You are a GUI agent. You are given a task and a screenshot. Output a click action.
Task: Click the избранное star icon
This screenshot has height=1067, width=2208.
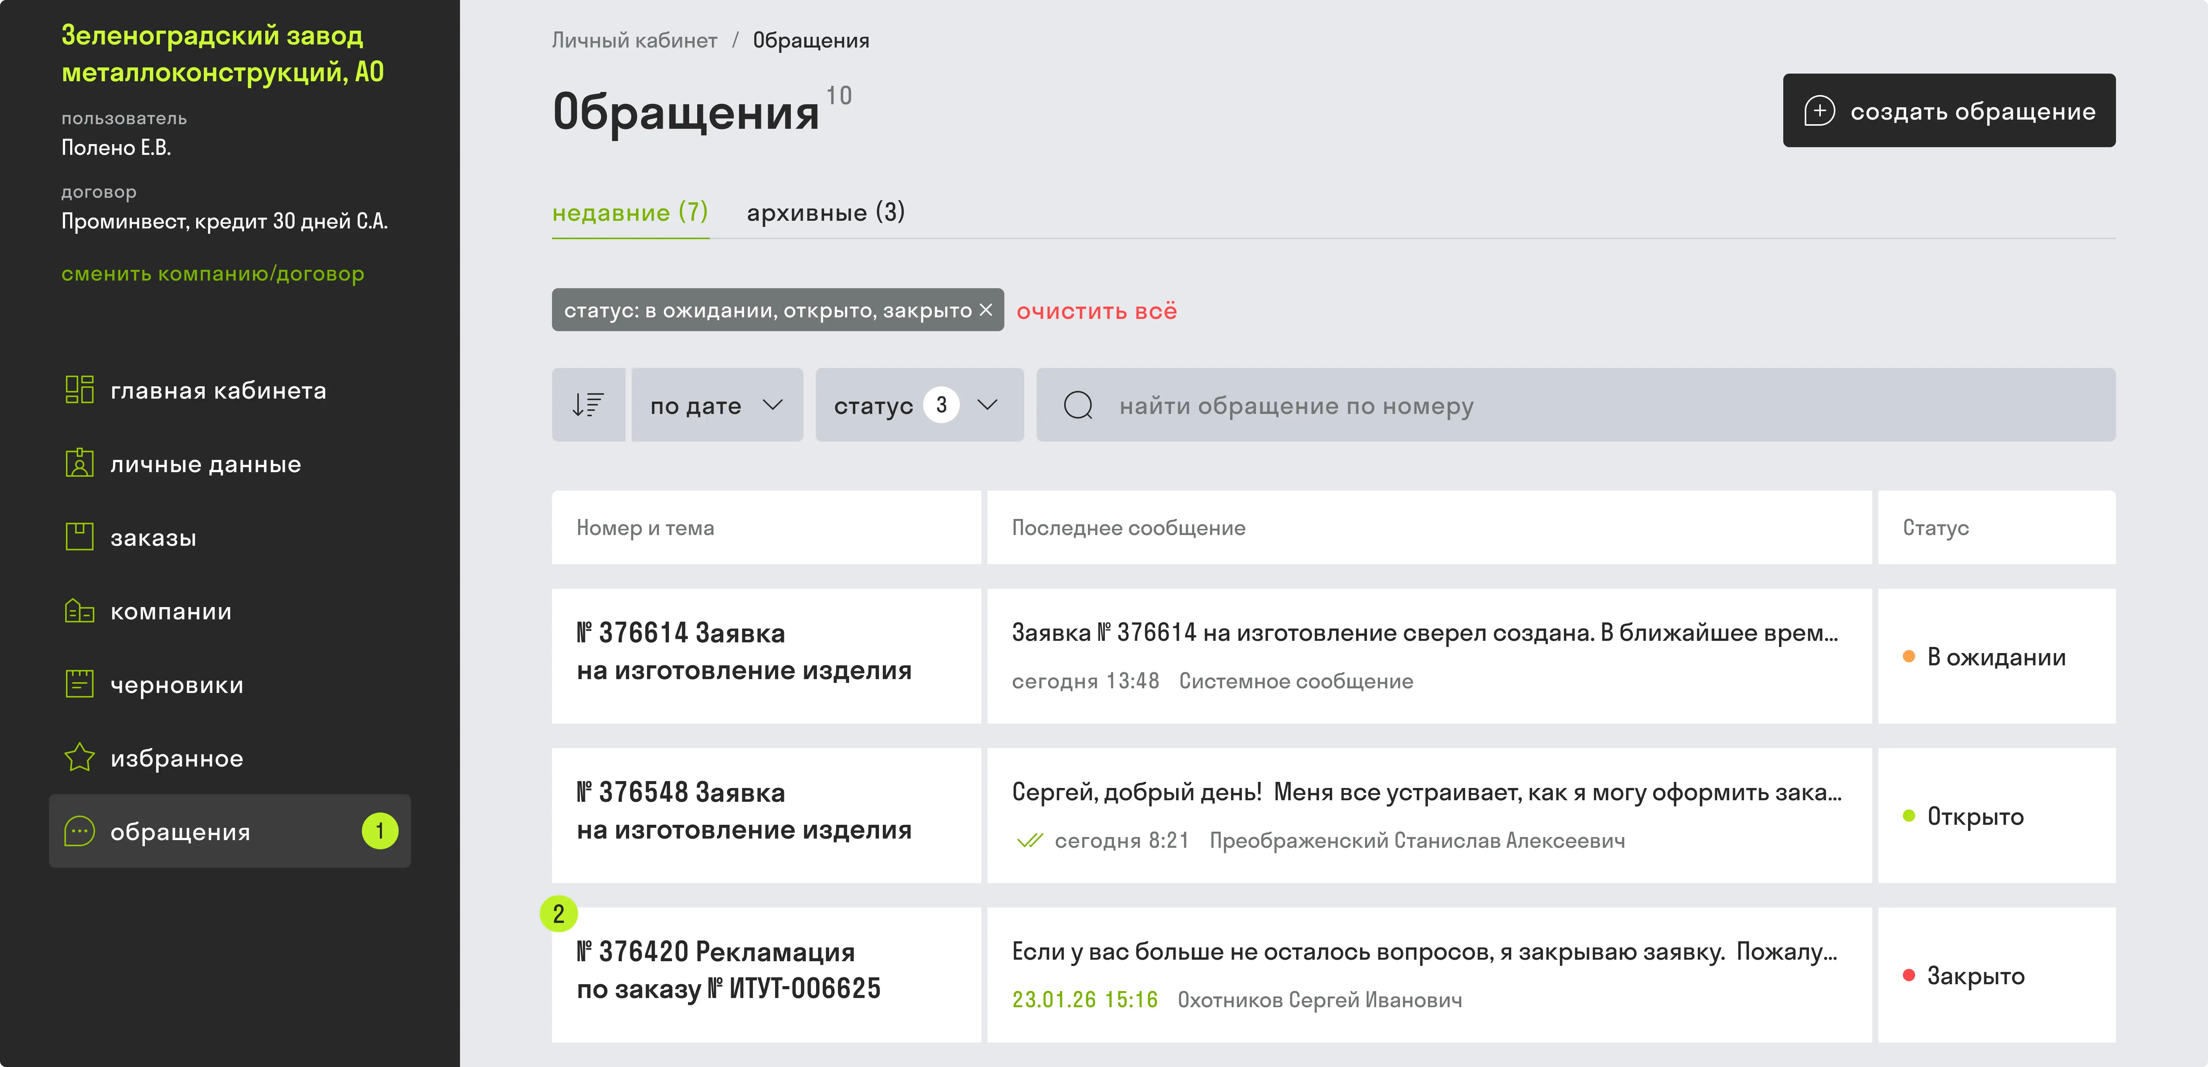pos(80,758)
